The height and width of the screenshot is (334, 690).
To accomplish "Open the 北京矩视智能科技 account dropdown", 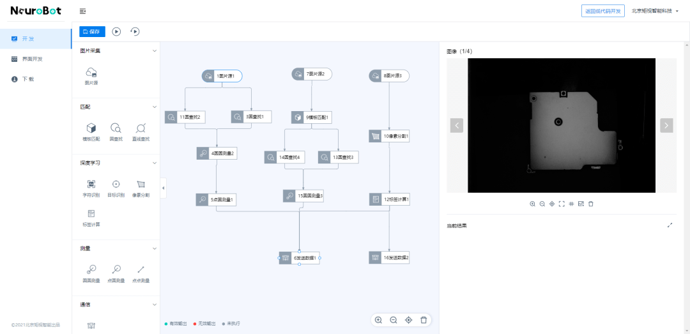I will 655,11.
